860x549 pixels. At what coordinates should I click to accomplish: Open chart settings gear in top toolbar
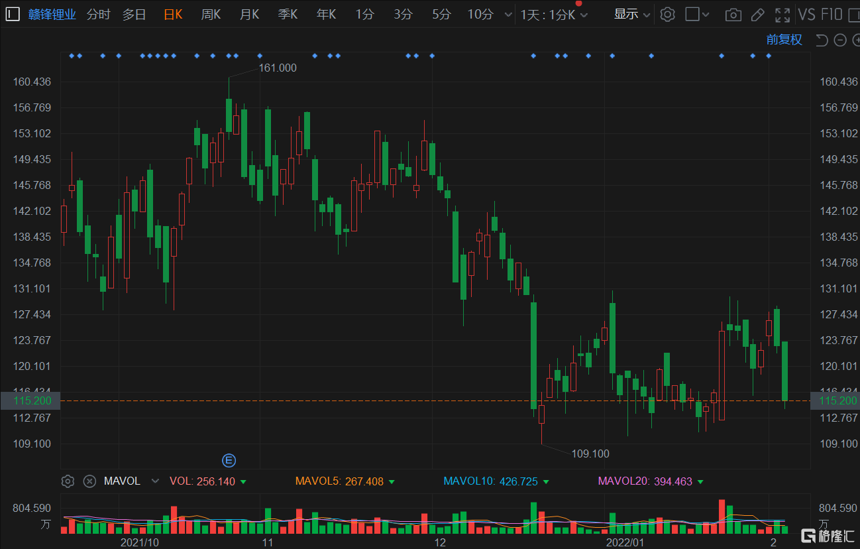point(668,14)
